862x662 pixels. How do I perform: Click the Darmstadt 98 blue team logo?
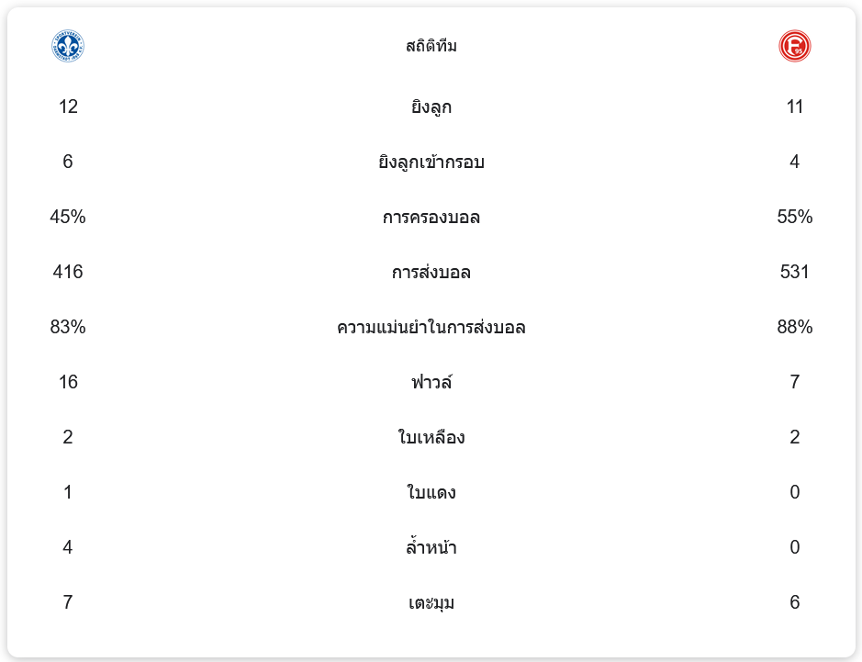pyautogui.click(x=68, y=46)
